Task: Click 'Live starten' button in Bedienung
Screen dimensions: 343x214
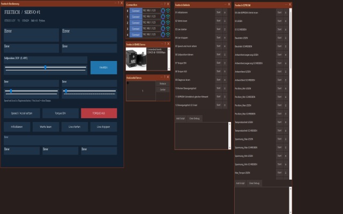Action: pyautogui.click(x=74, y=127)
